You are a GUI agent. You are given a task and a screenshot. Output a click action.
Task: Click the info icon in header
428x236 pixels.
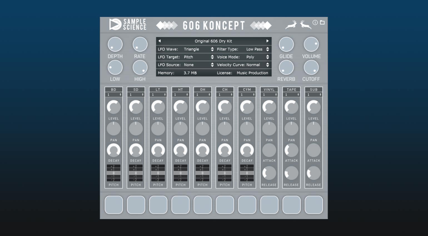coord(315,22)
